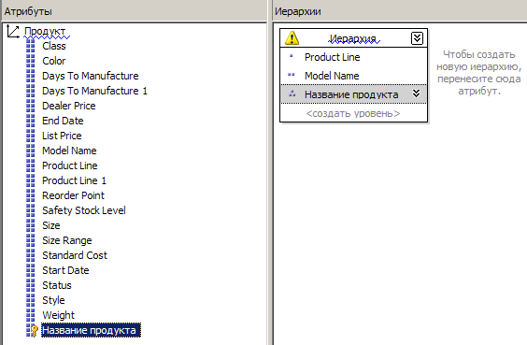Click the attribute icon beside Weight
Screen dimensions: 527x345
tap(31, 315)
